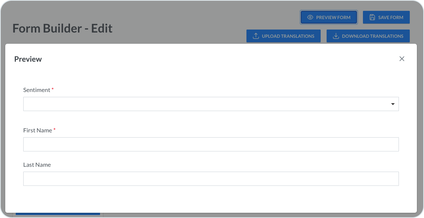Viewport: 424px width, 218px height.
Task: Click the upload arrow icon beside Upload Translations
Action: tap(256, 36)
